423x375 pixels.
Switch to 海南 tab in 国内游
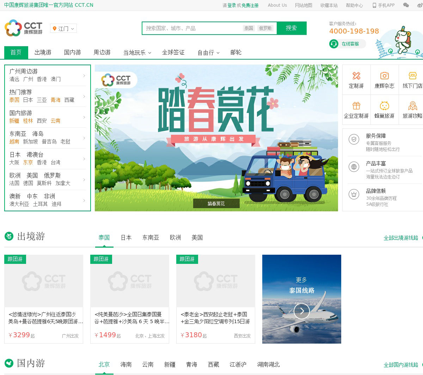pos(126,364)
